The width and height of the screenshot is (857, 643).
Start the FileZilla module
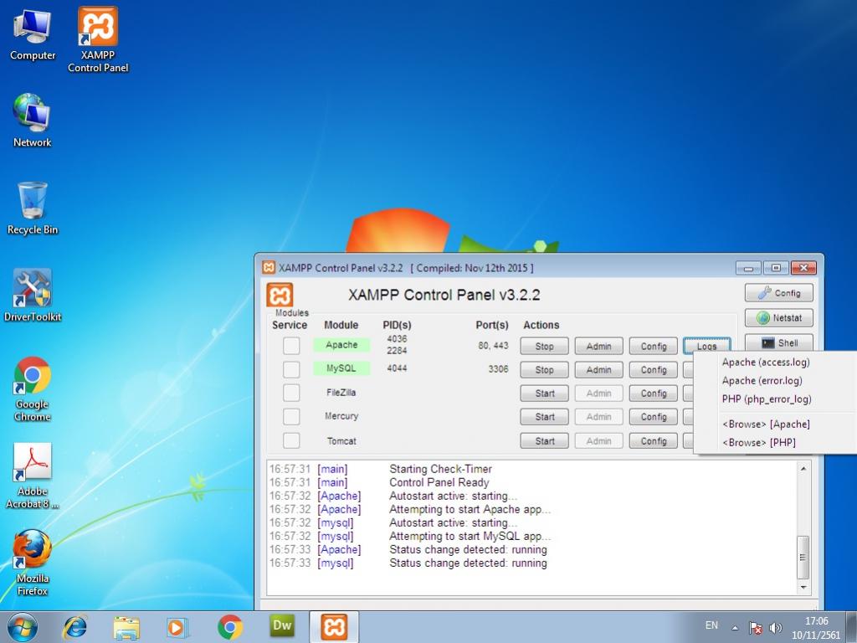point(544,393)
